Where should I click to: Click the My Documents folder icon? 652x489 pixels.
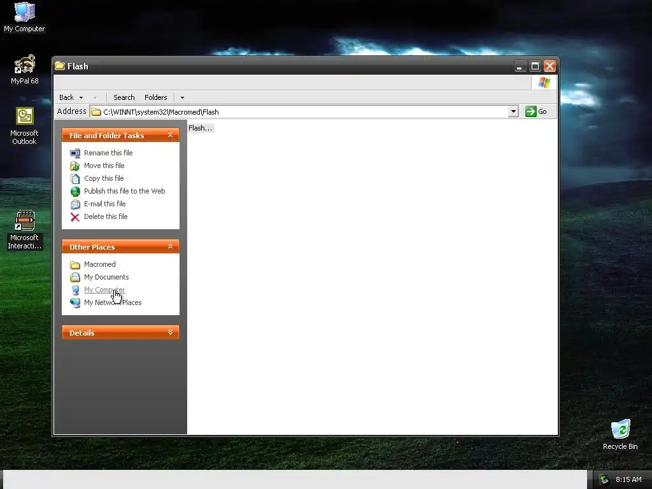click(75, 278)
